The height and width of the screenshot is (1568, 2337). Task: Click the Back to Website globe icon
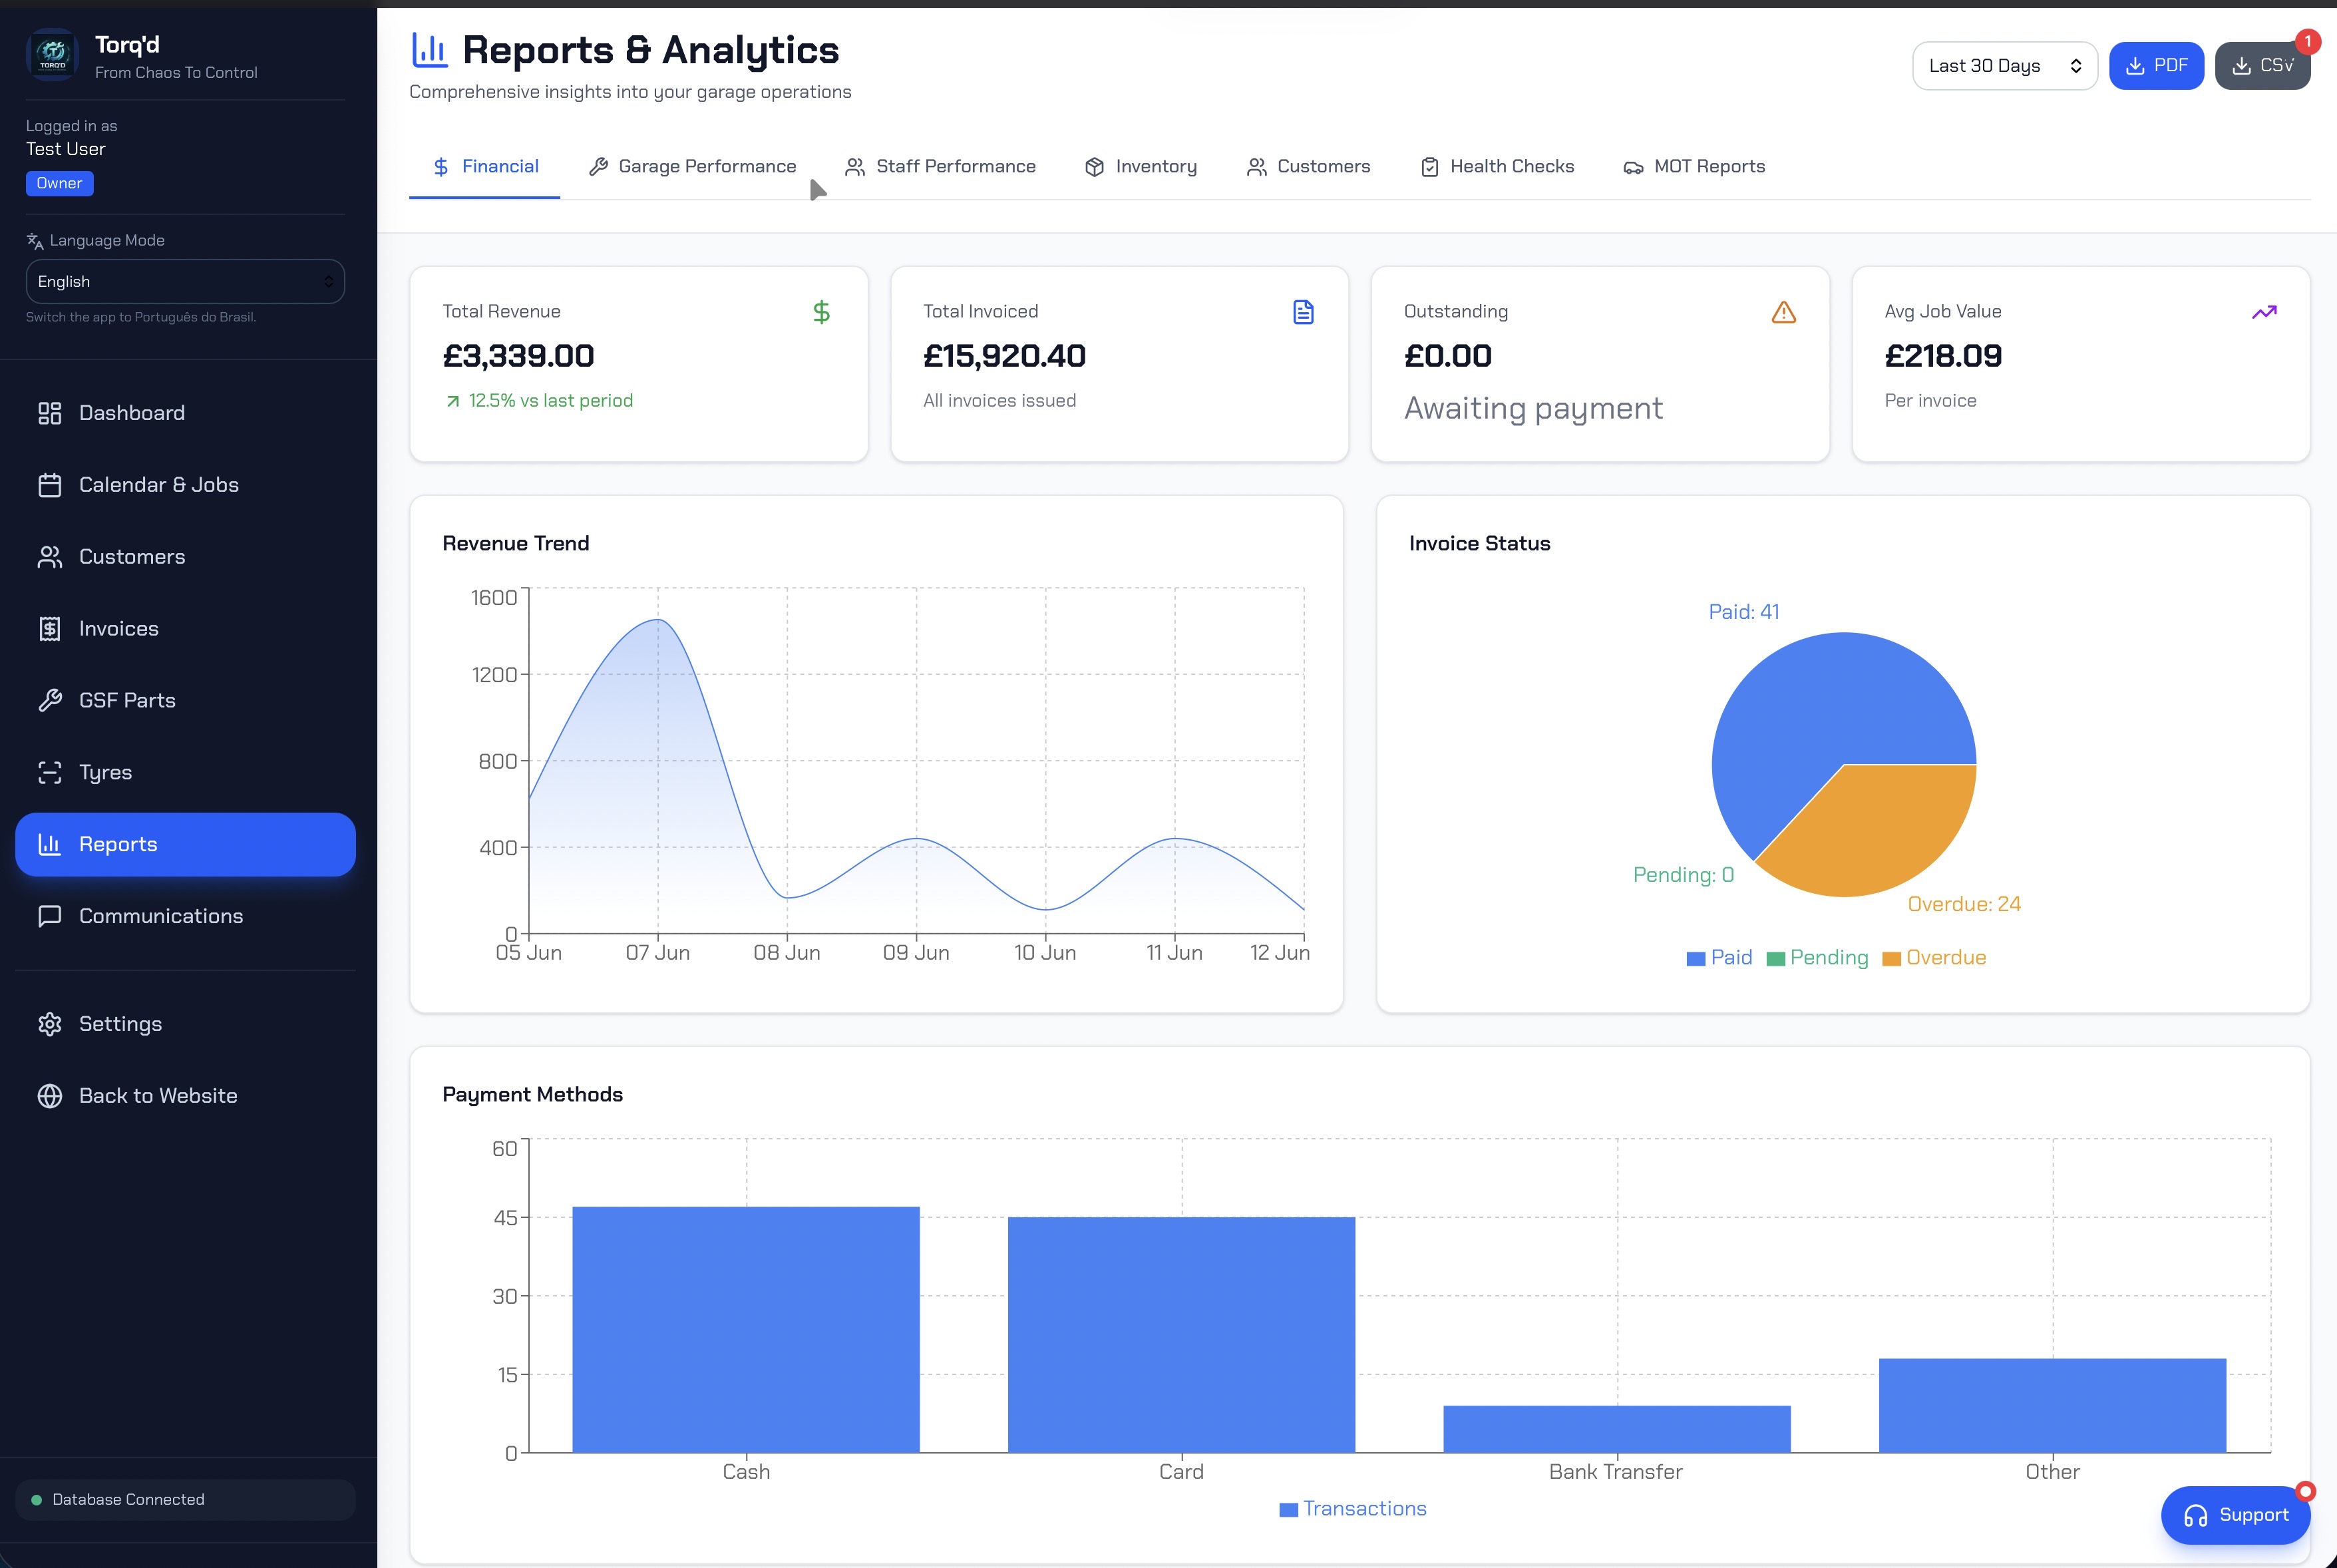pyautogui.click(x=50, y=1096)
